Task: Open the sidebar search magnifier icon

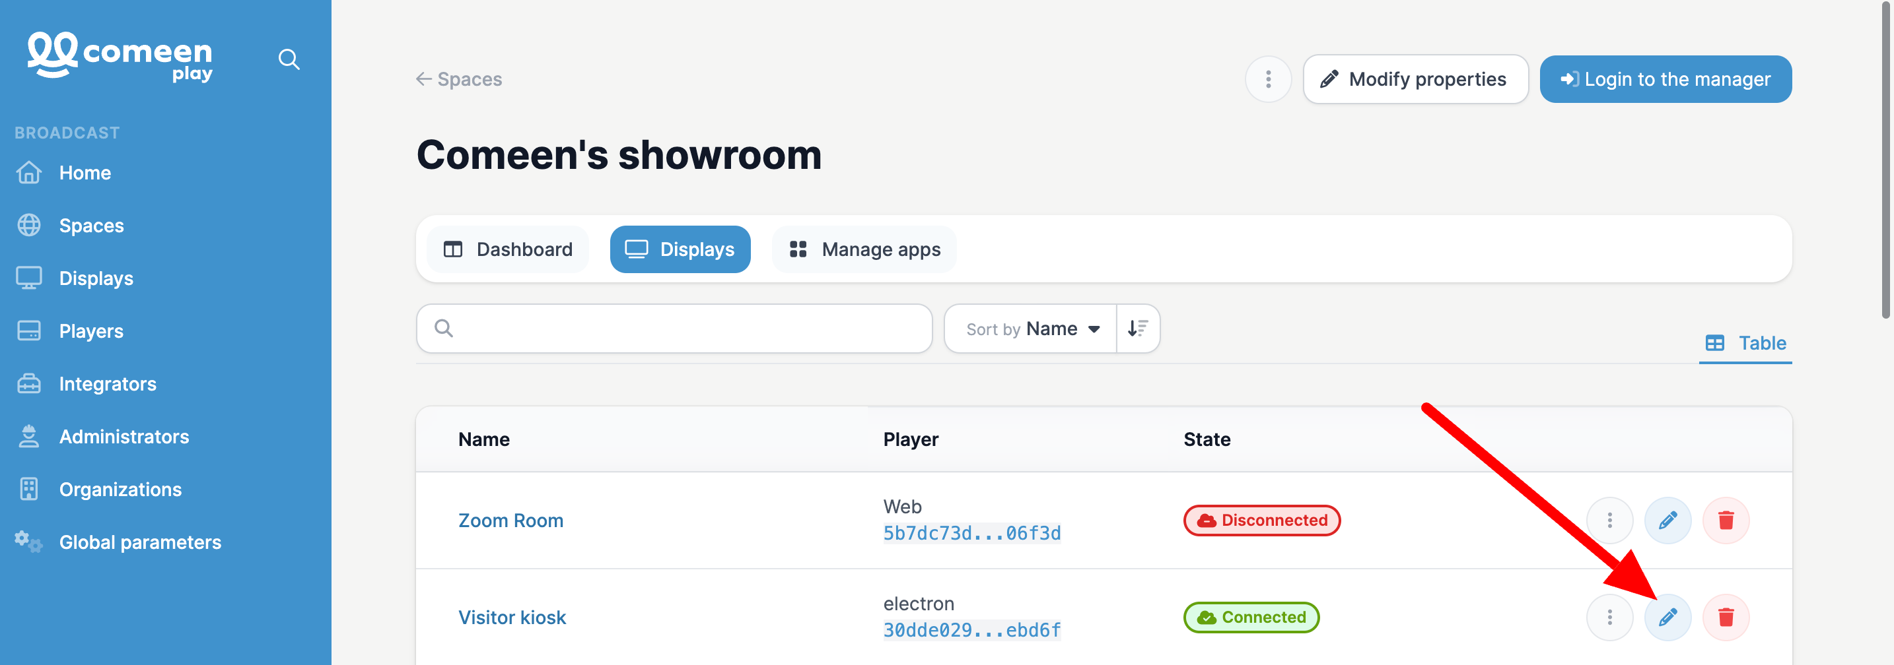Action: [x=289, y=59]
